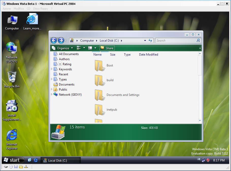The height and width of the screenshot is (171, 231).
Task: Open the Disco floppy menu
Action: [41, 9]
